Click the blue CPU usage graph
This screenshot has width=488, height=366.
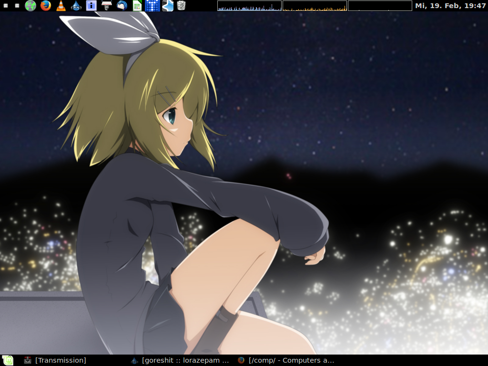click(249, 6)
